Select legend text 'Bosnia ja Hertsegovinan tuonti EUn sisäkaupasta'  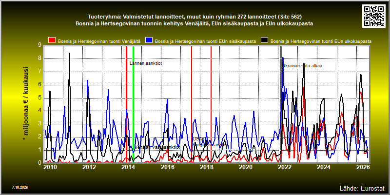tap(205, 41)
